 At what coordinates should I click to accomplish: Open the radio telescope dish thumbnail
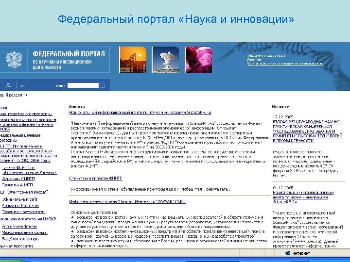[x=165, y=60]
